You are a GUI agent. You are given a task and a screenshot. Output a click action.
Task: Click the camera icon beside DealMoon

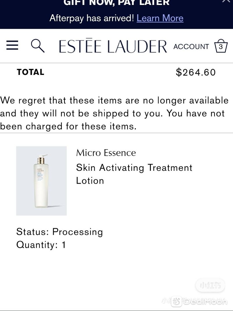pyautogui.click(x=176, y=301)
